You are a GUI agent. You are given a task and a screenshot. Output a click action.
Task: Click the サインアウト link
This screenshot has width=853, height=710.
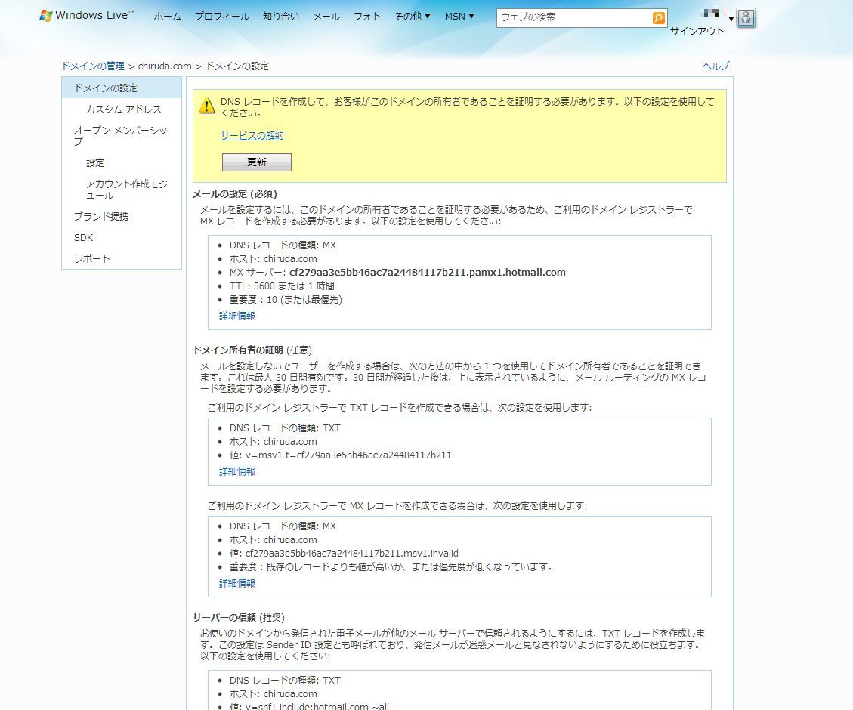[x=697, y=32]
